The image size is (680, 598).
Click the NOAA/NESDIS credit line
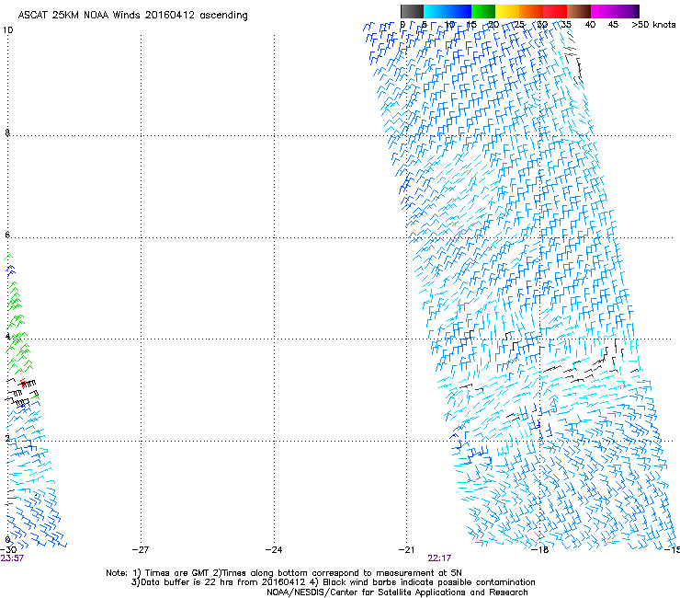397,592
